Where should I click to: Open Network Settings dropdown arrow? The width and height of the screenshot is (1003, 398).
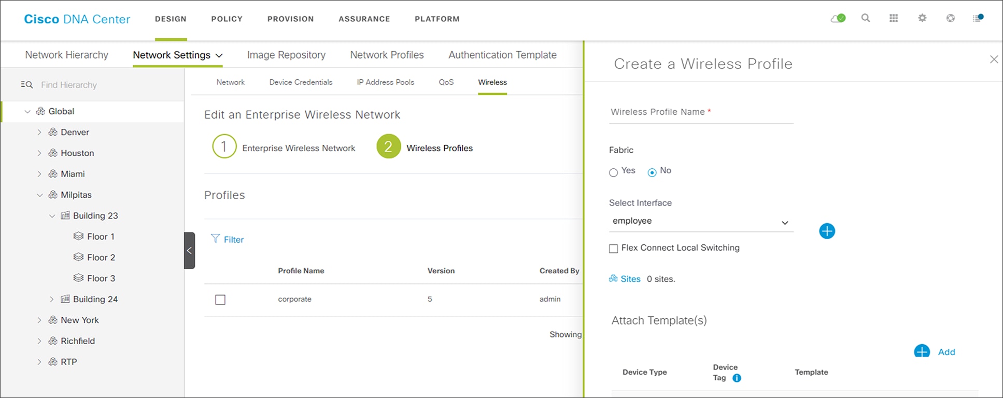[219, 55]
